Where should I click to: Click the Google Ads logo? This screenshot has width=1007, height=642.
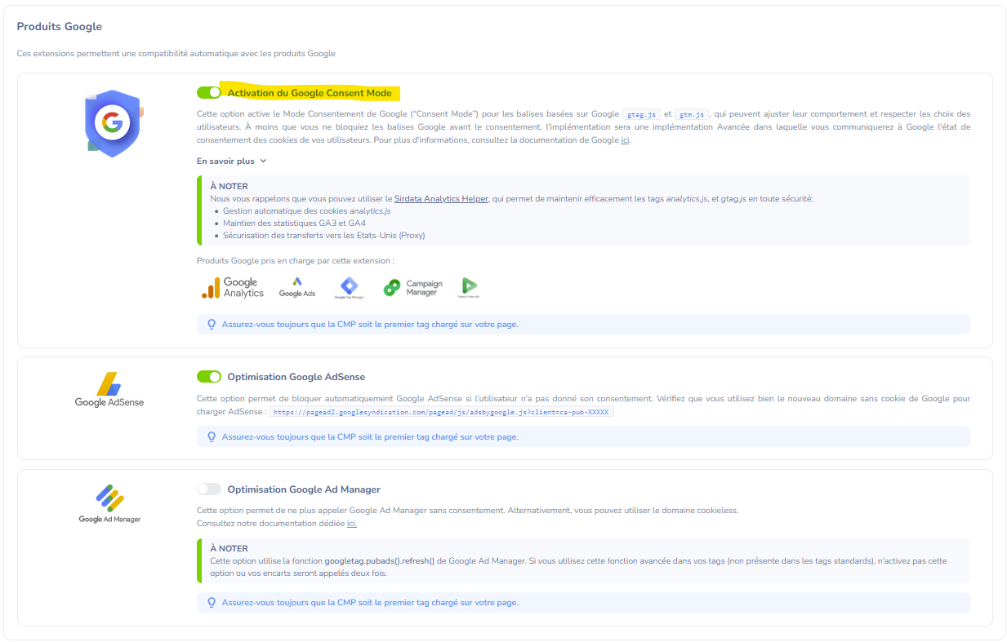pyautogui.click(x=296, y=287)
